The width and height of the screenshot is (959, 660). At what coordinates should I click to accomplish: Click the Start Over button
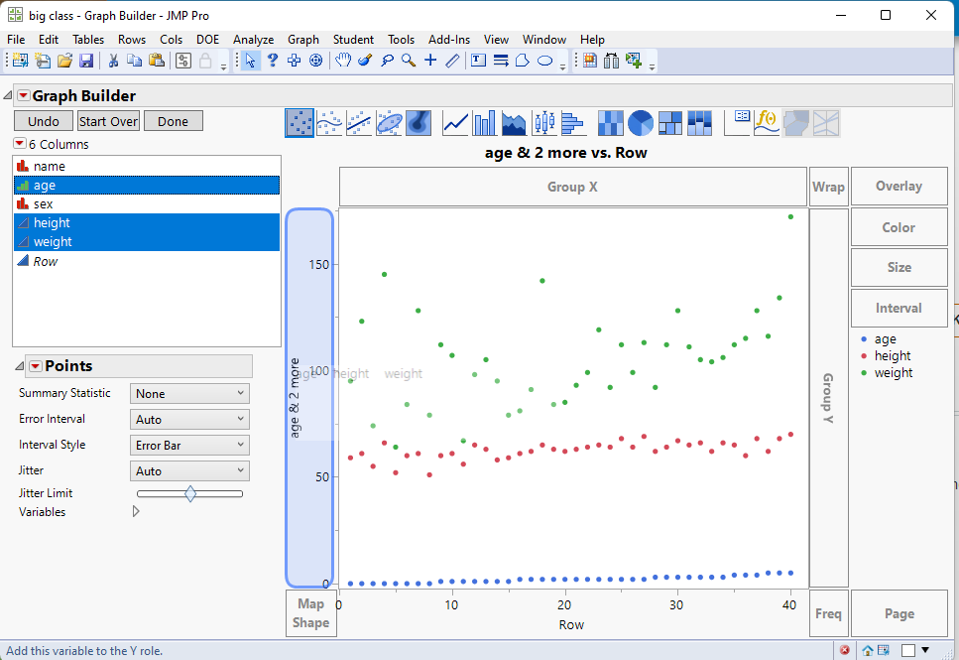[108, 121]
